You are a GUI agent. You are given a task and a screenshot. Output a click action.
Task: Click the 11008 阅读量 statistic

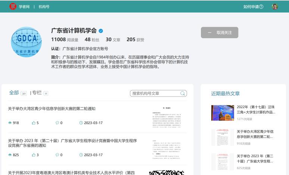click(x=65, y=40)
